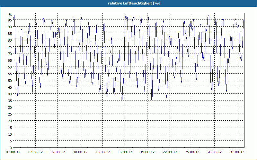Click the '%' unit label on the axis
The width and height of the screenshot is (257, 160).
point(10,15)
